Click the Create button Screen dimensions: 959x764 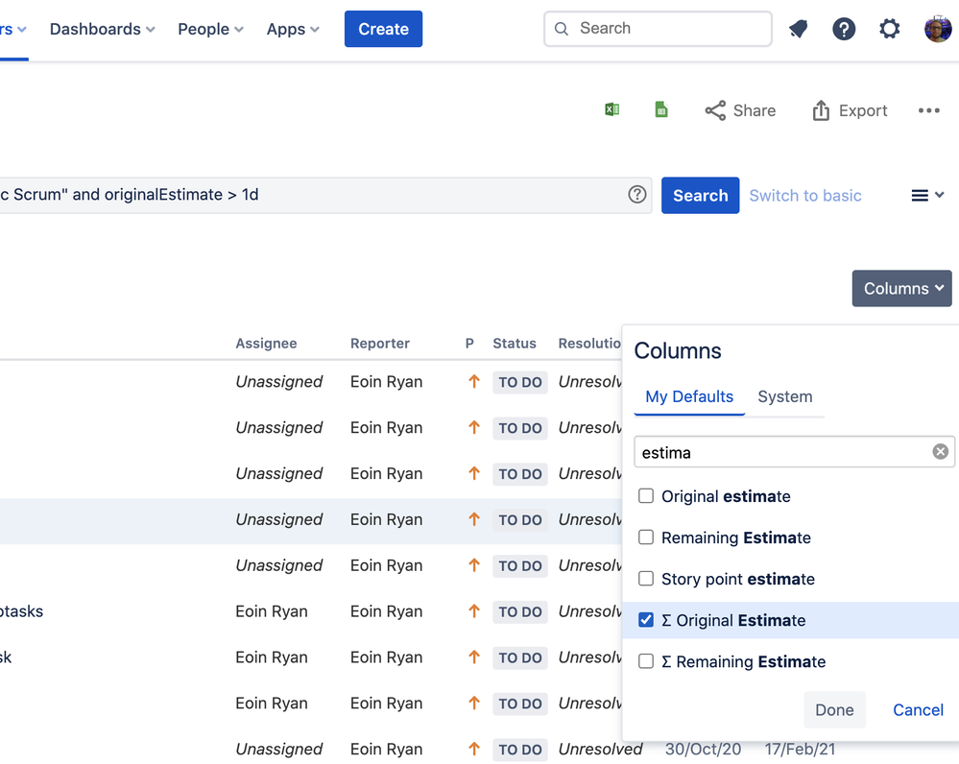click(x=383, y=29)
